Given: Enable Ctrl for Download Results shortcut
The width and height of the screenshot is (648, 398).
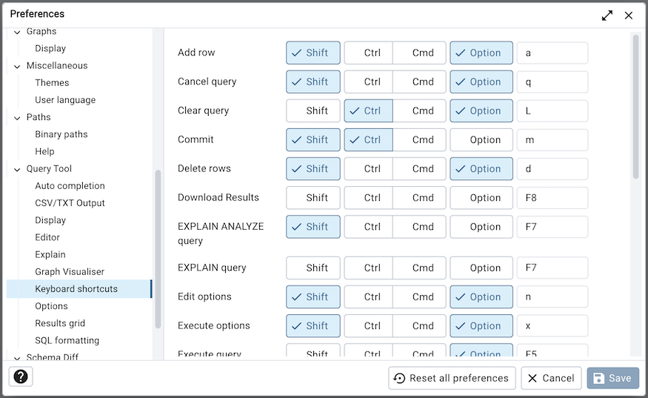Looking at the screenshot, I should (x=369, y=198).
